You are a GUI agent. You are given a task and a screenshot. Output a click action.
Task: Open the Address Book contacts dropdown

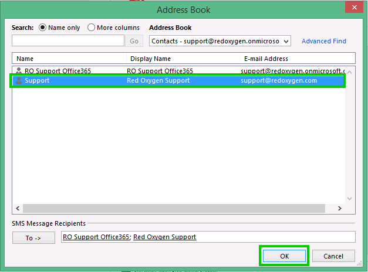coord(220,41)
